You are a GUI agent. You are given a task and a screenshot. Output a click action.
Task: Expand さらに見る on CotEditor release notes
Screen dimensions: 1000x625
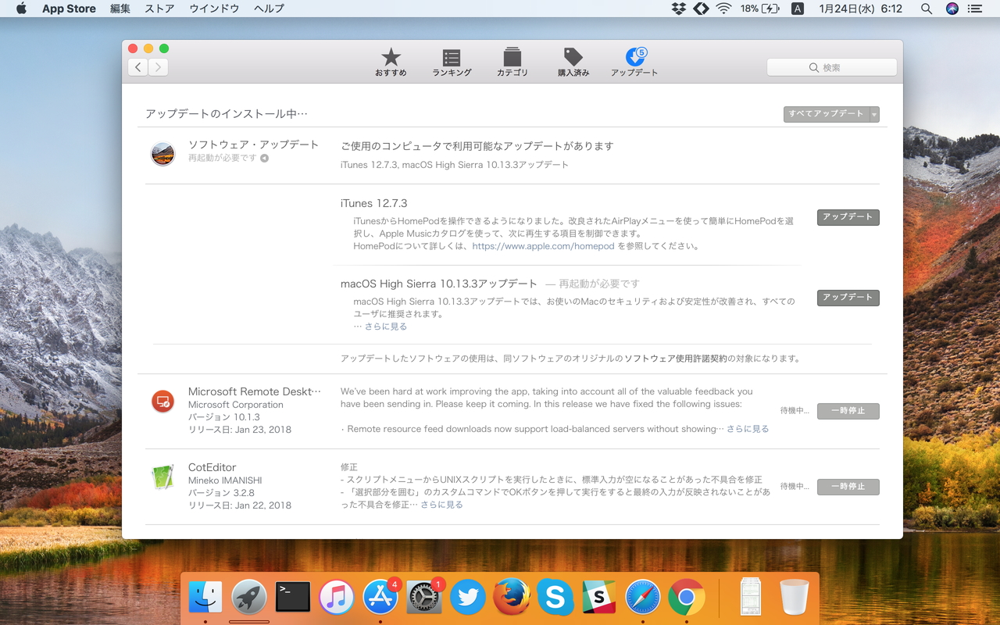[441, 505]
